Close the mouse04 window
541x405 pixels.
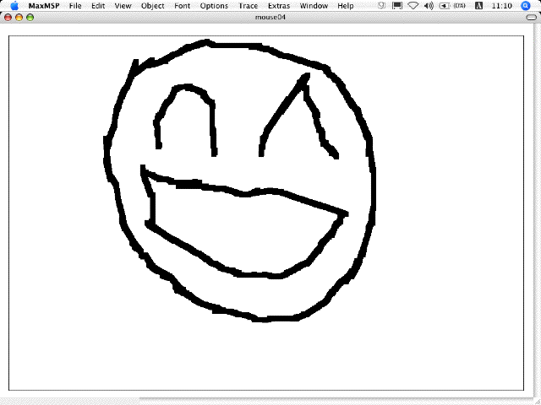click(8, 18)
